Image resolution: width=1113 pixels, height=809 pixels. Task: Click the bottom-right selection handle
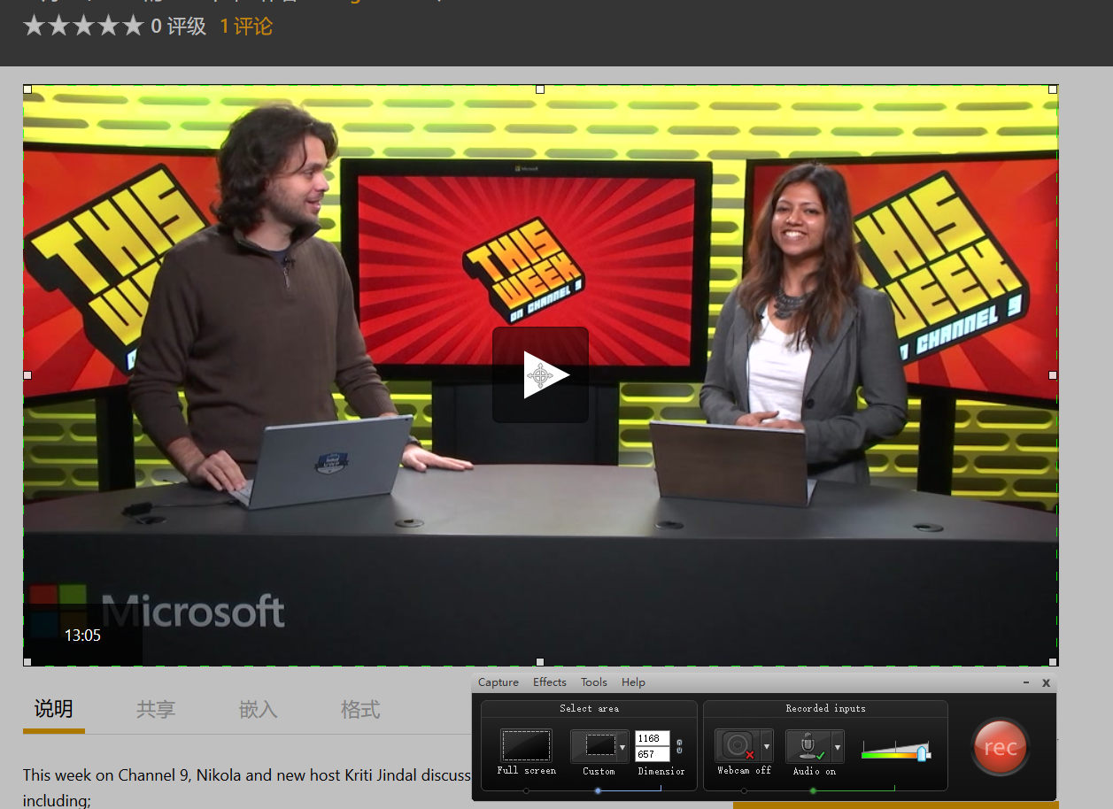1053,662
